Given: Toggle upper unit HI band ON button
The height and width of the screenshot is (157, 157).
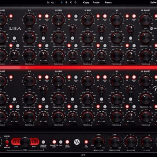Looking at the screenshot, I should 127,16.
